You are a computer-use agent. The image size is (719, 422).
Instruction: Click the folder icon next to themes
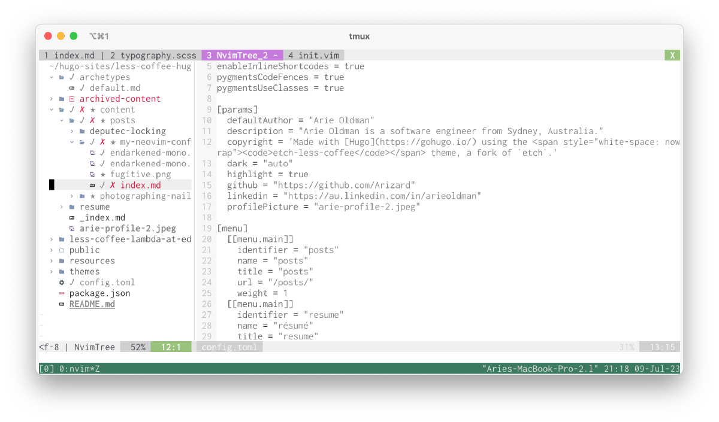tap(62, 272)
